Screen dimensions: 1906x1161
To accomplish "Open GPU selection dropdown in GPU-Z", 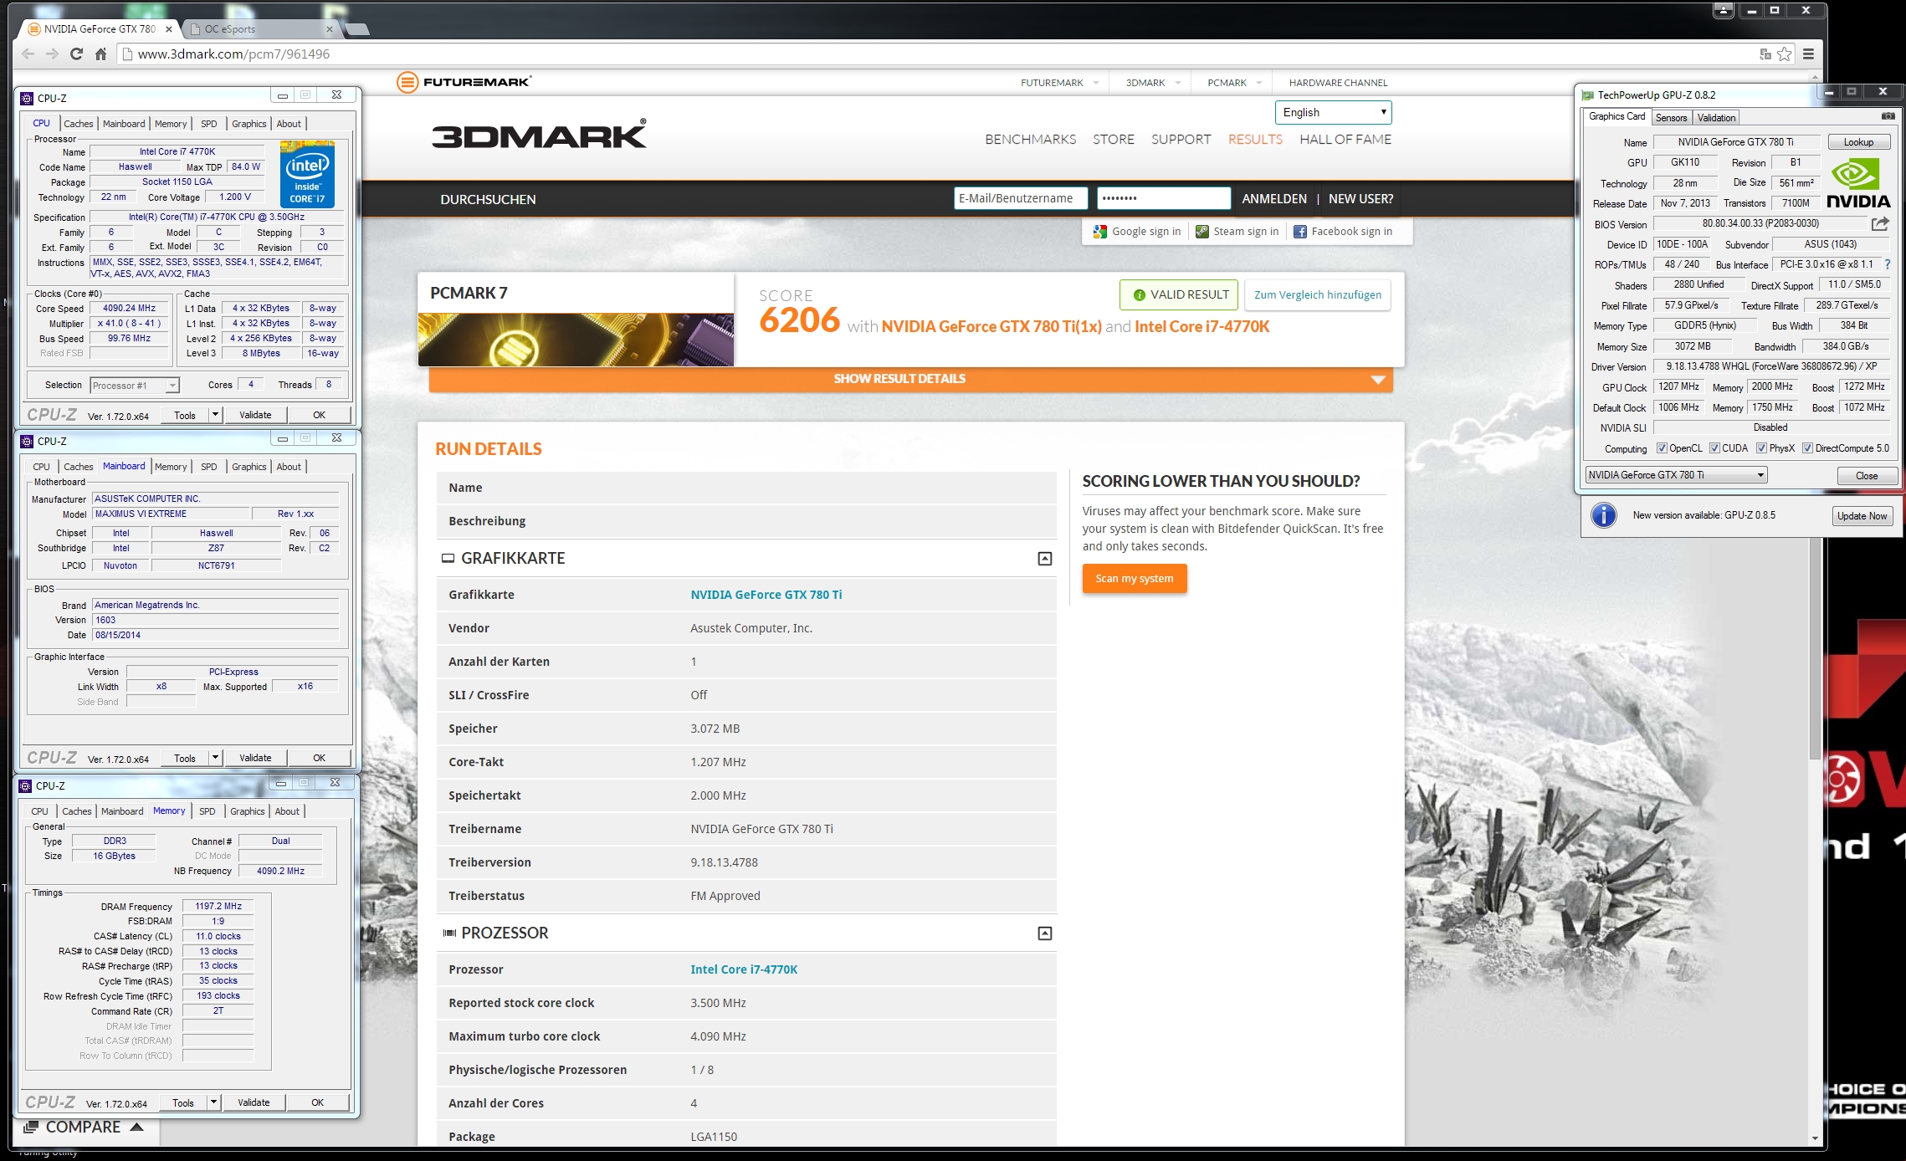I will pyautogui.click(x=1676, y=475).
